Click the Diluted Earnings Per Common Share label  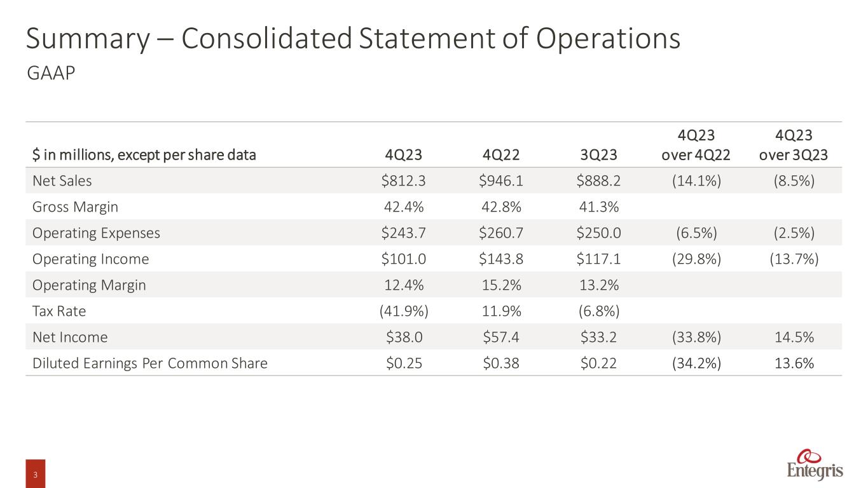pyautogui.click(x=150, y=363)
